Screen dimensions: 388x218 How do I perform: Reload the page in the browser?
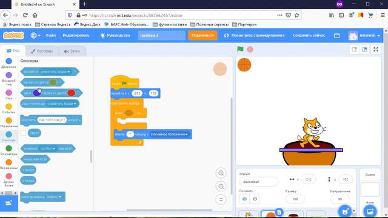[25, 15]
